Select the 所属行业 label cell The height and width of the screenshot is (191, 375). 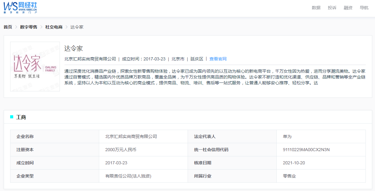pos(232,176)
